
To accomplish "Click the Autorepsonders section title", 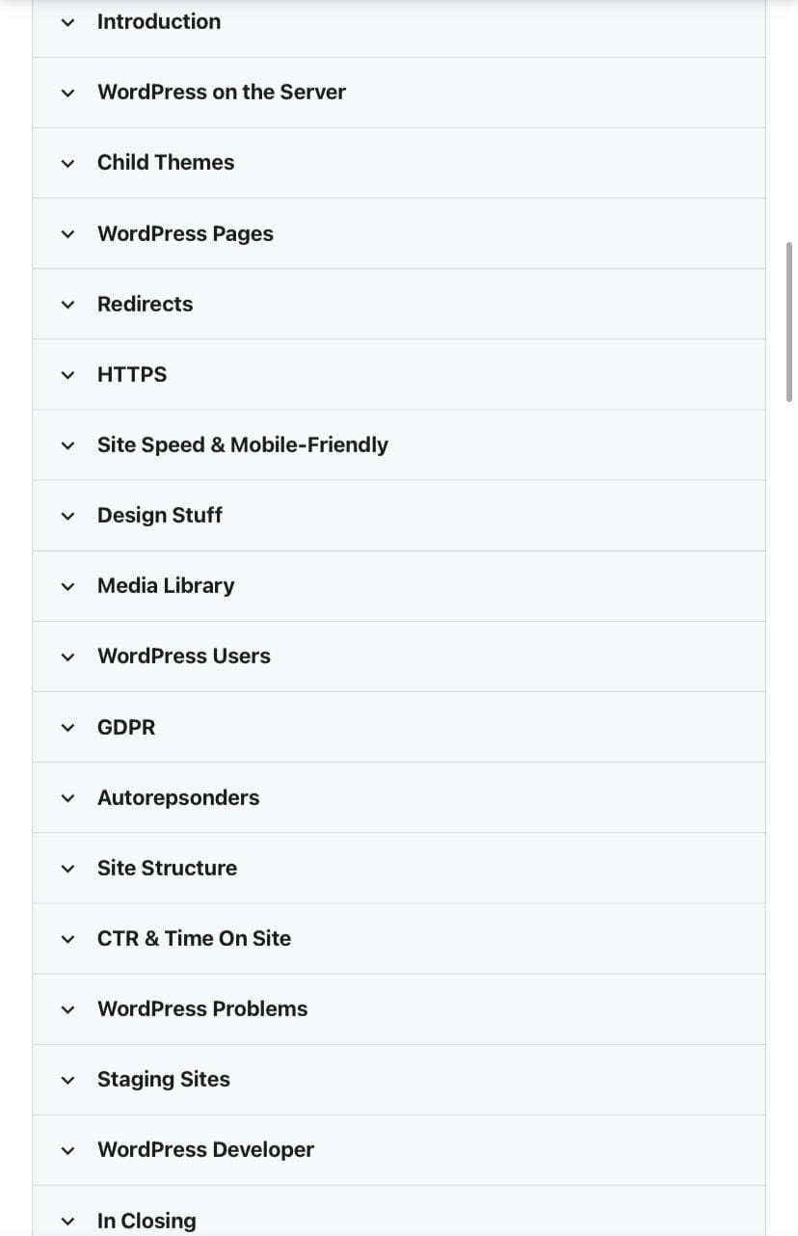I will coord(178,797).
